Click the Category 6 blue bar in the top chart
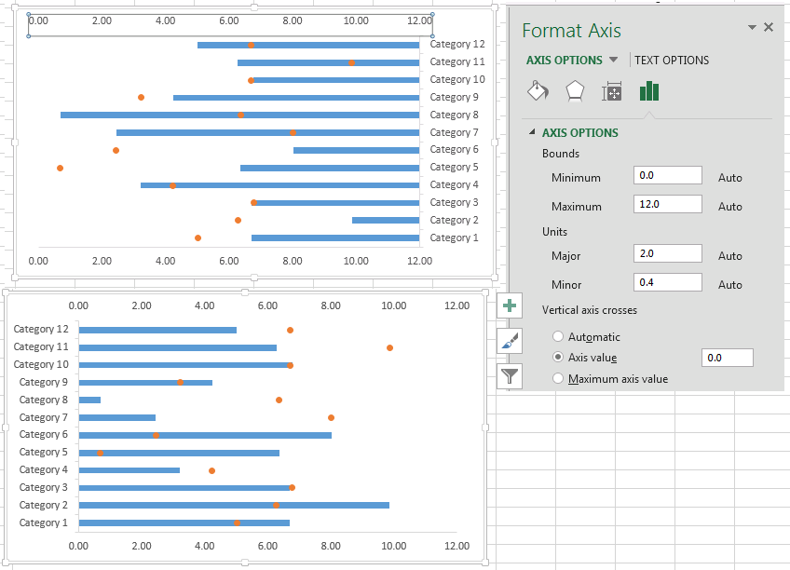The width and height of the screenshot is (790, 570). [356, 151]
